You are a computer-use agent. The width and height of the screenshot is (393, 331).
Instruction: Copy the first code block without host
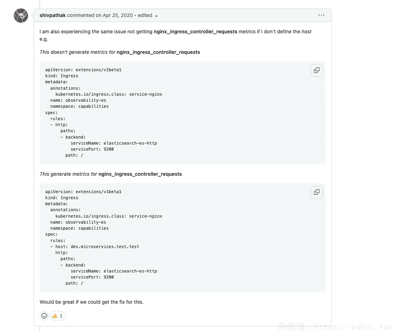[x=316, y=70]
